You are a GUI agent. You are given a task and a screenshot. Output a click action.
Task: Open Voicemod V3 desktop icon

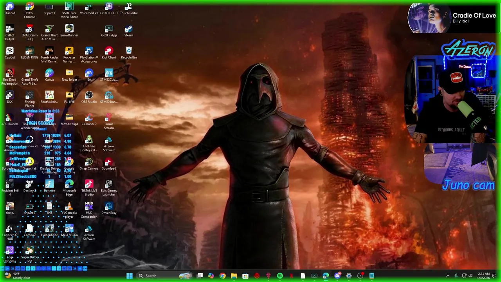click(89, 9)
